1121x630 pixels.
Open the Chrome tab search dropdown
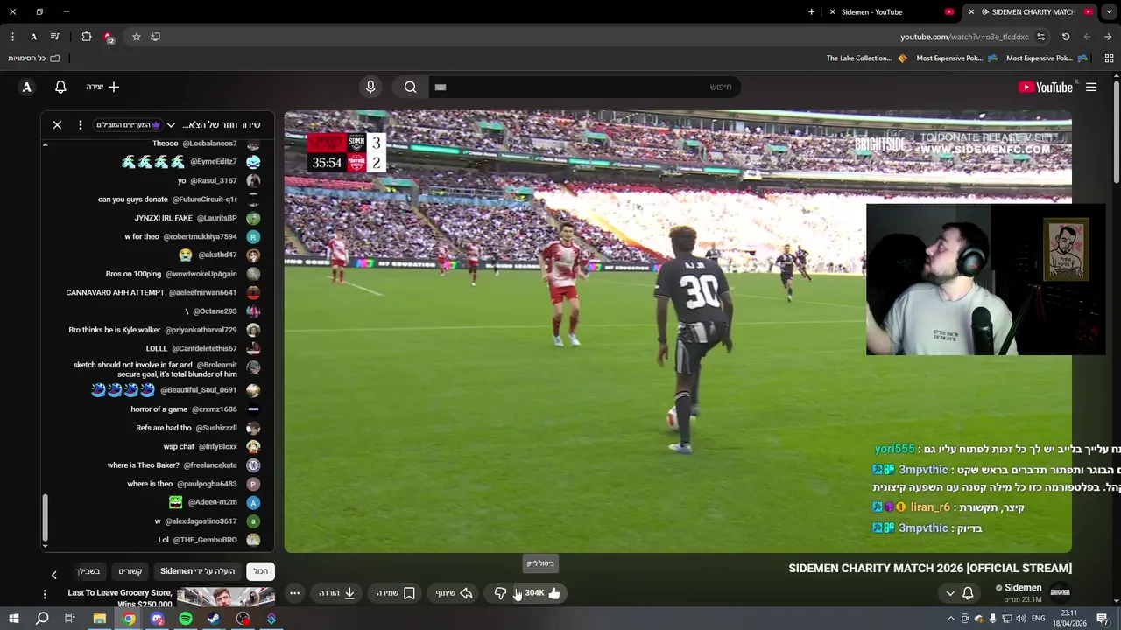point(1109,12)
